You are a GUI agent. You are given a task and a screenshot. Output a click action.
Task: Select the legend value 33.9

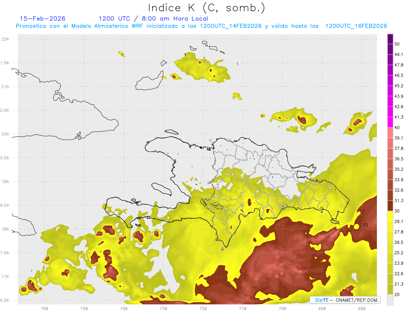point(399,180)
